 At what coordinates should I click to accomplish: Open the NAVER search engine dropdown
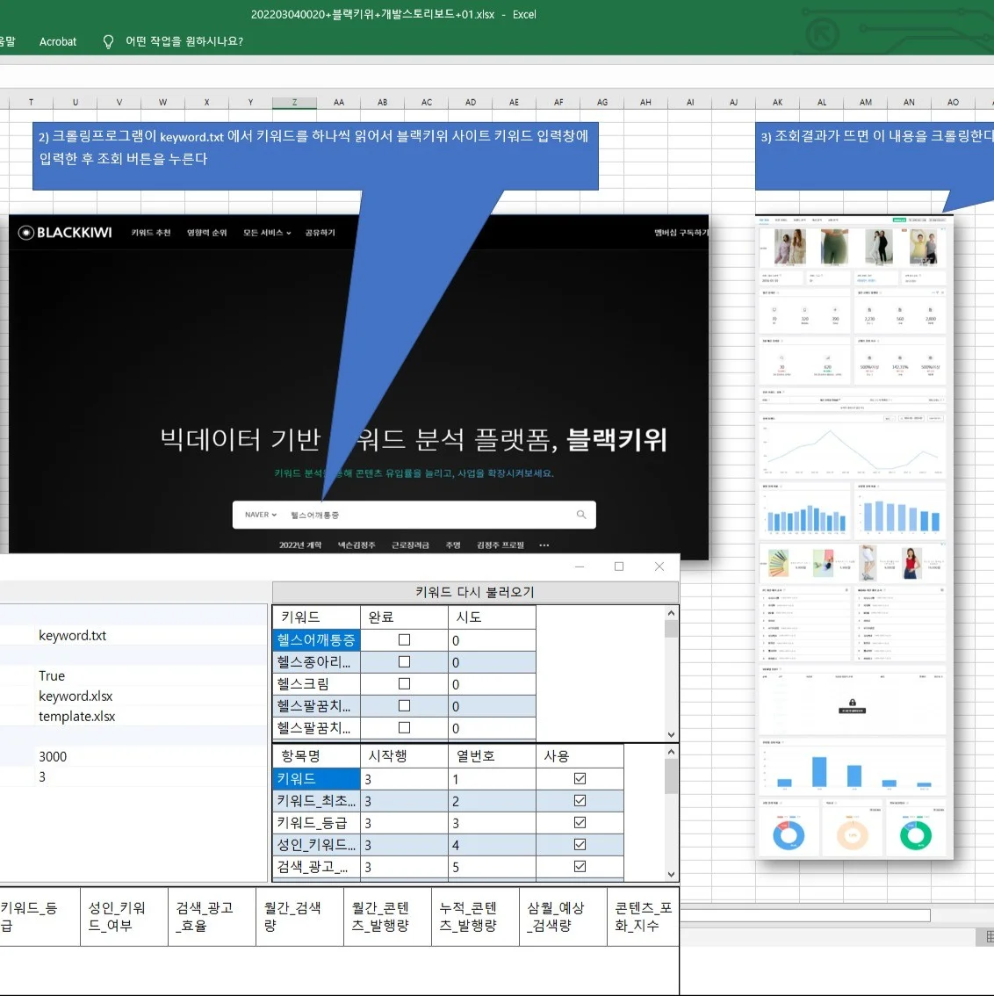(x=261, y=515)
